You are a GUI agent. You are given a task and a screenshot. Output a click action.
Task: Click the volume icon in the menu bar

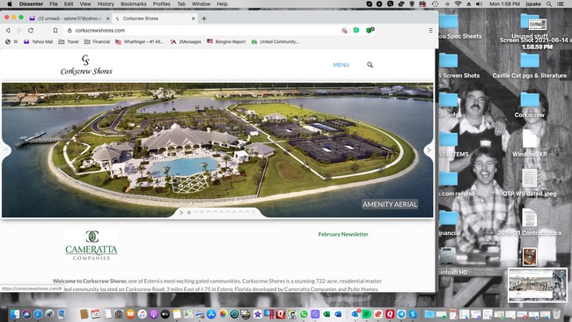480,4
